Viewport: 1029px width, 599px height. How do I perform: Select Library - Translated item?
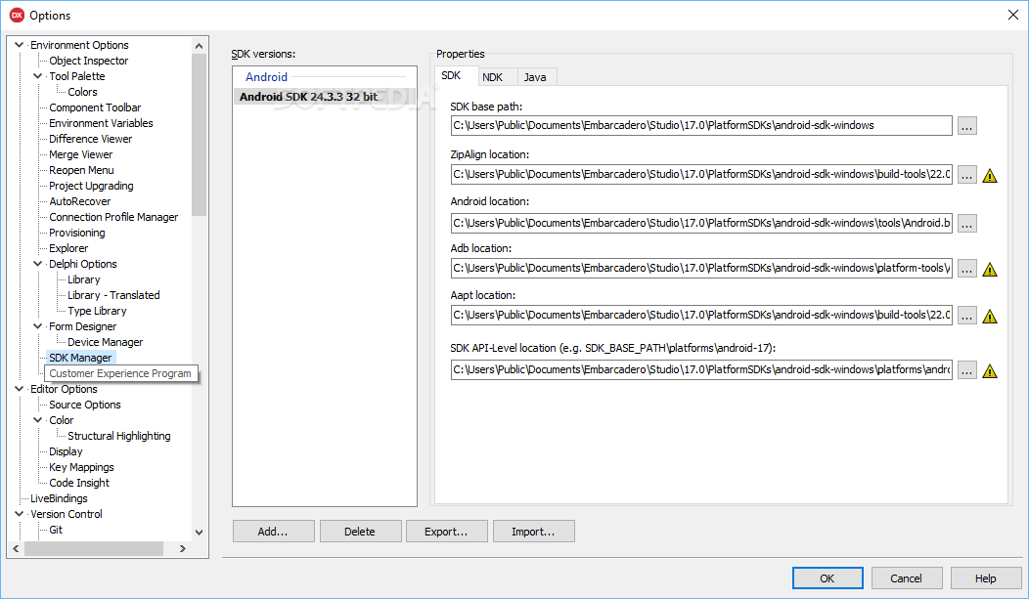[x=113, y=295]
